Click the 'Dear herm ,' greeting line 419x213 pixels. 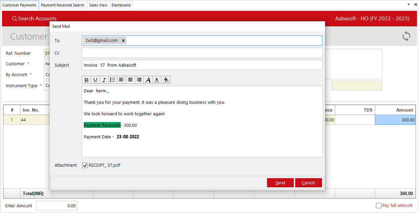click(96, 91)
